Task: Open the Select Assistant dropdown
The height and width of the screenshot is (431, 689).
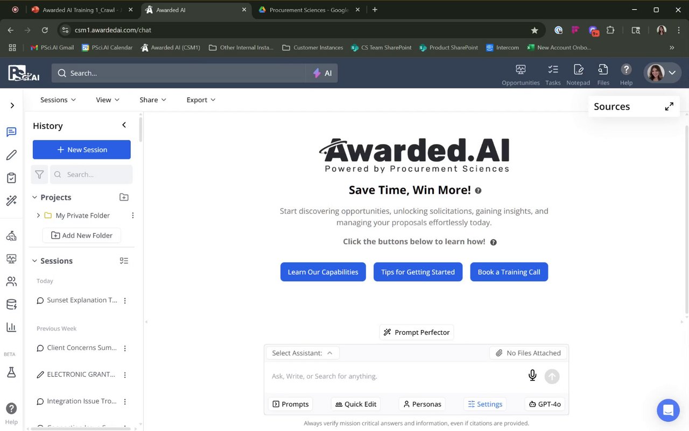Action: click(x=303, y=353)
